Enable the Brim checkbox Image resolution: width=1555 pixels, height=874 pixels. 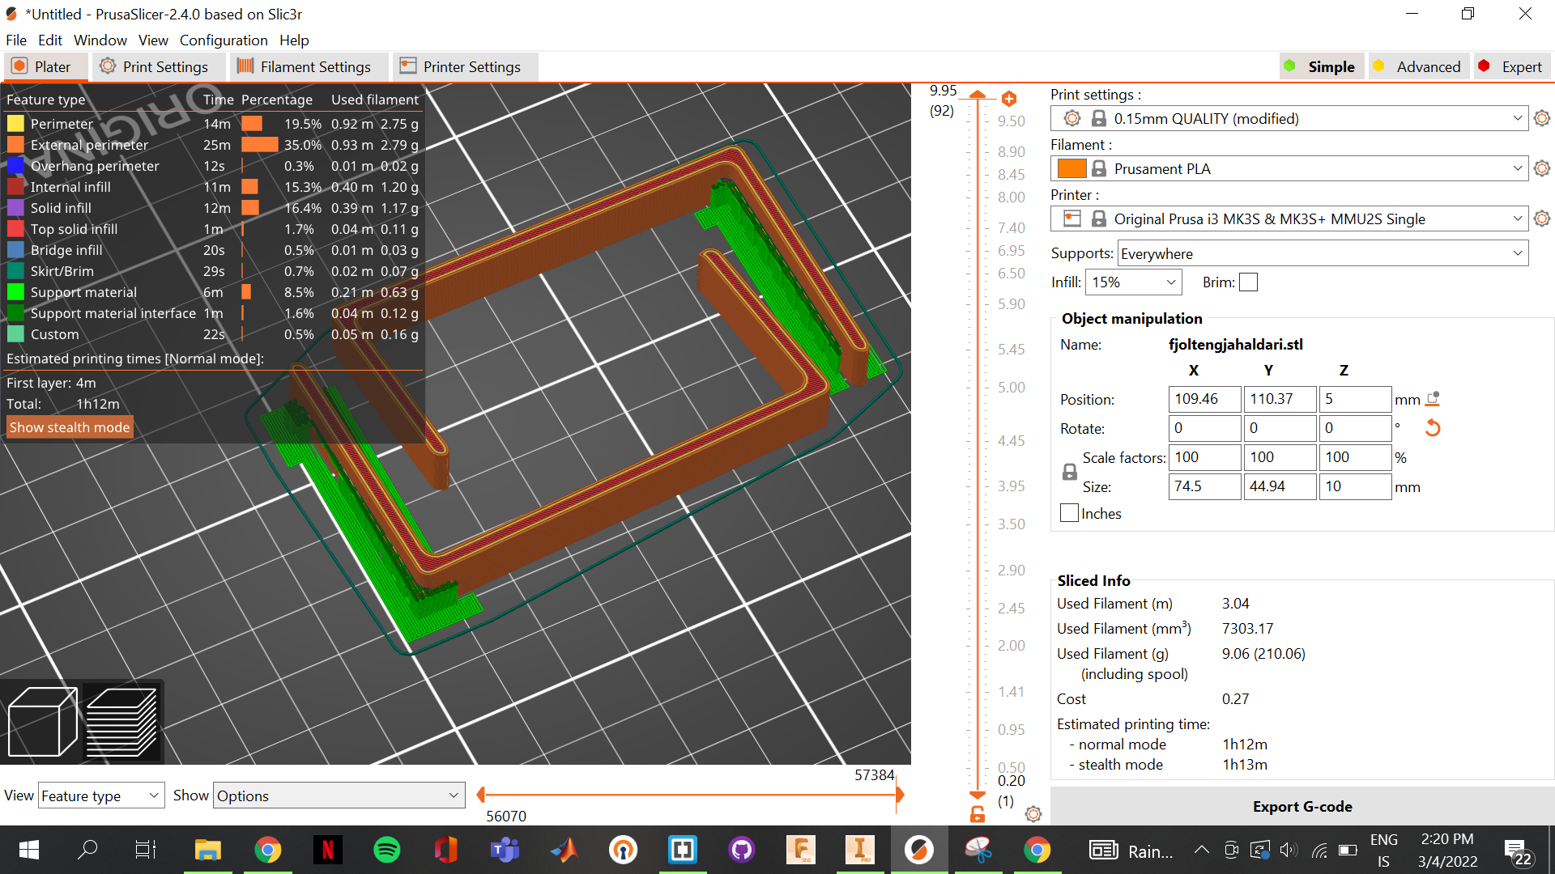click(x=1248, y=282)
